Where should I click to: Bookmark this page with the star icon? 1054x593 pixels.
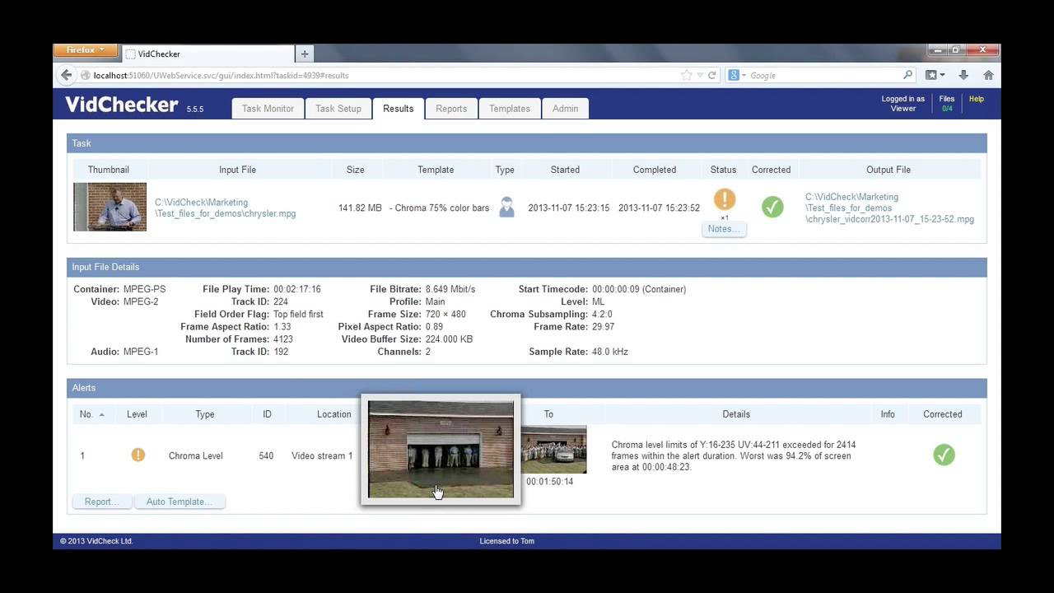[x=687, y=75]
